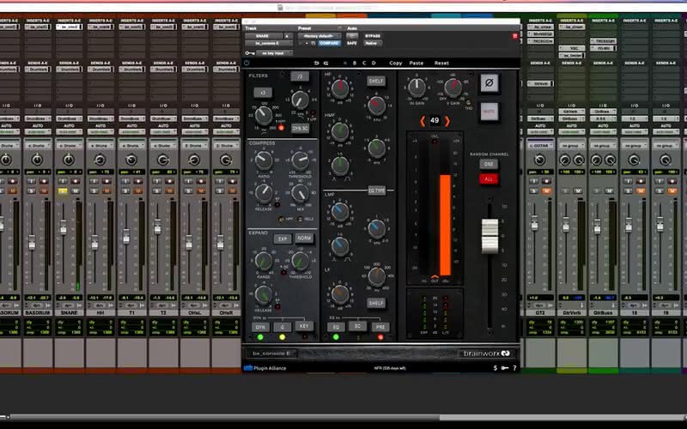Viewport: 687px width, 429px height.
Task: Click the V GAIN knob
Action: 453,88
